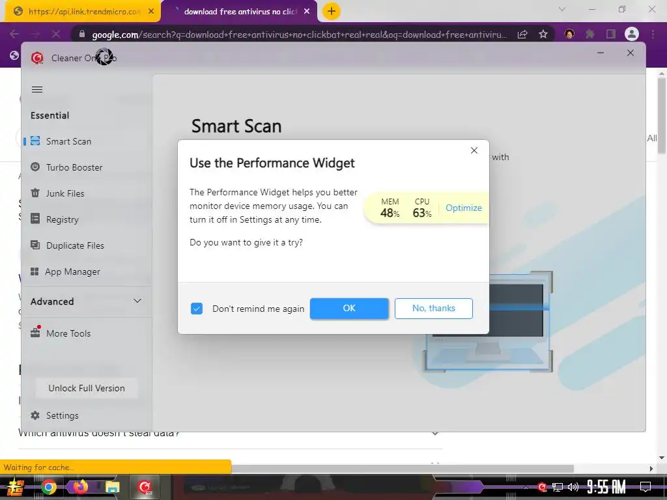This screenshot has height=500, width=667.
Task: Minimize the Cleaner One Pro window
Action: [601, 53]
